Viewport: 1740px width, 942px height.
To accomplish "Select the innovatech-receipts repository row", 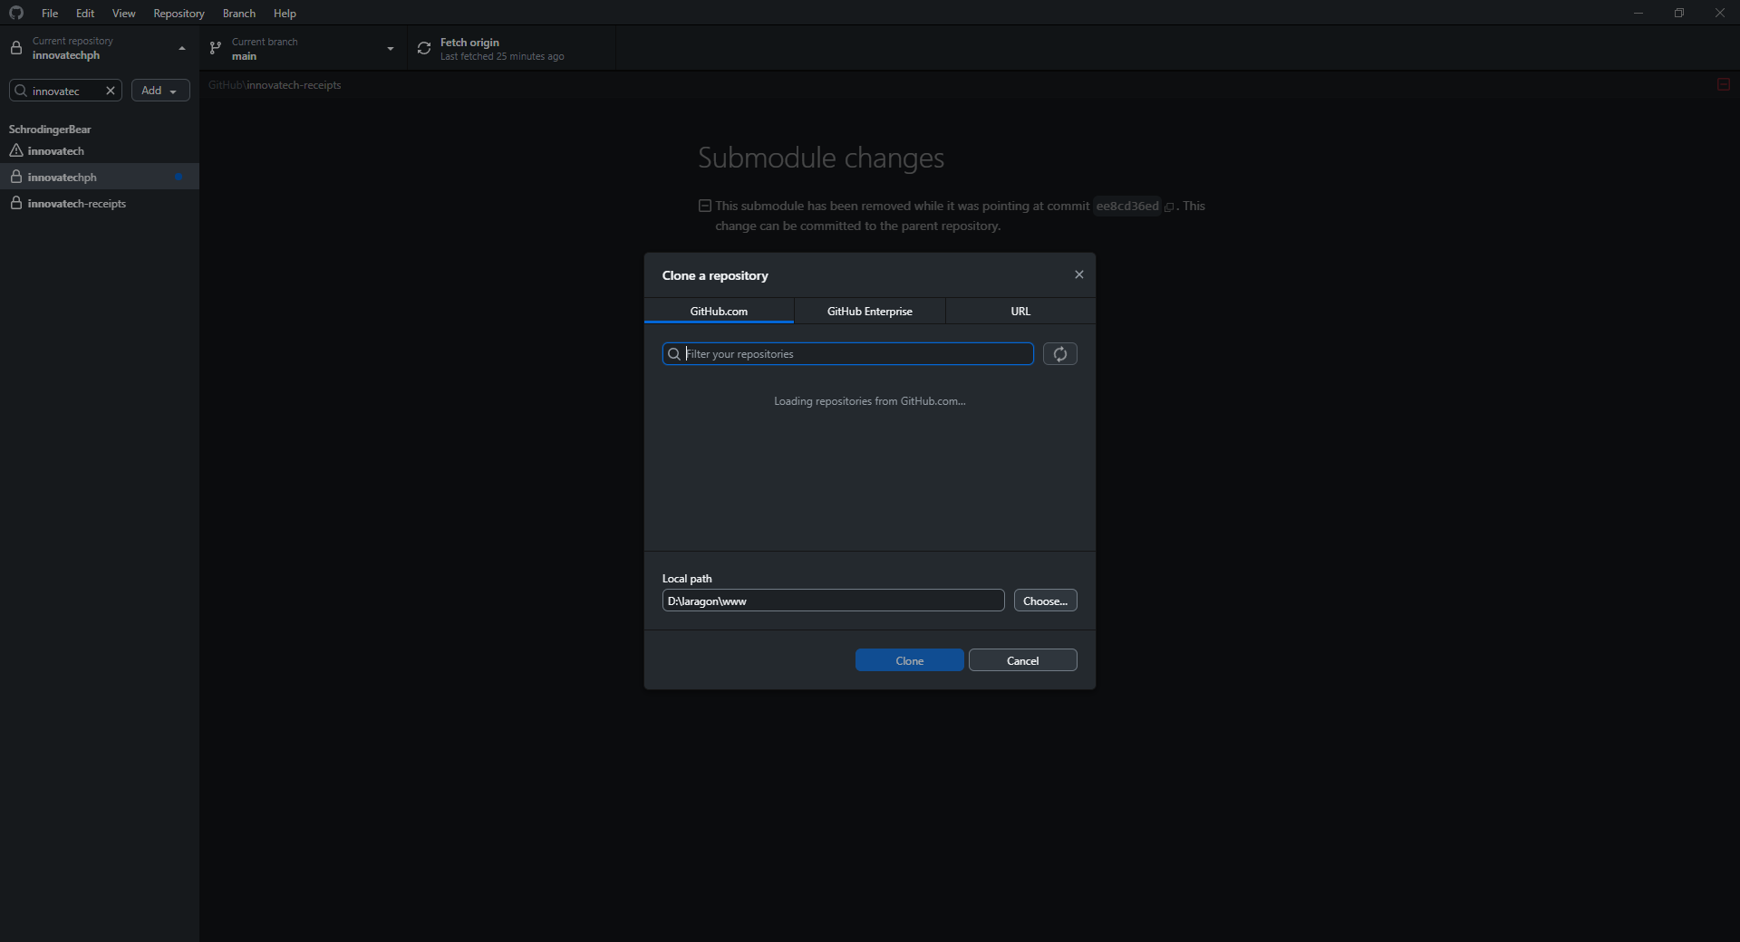I will pos(100,203).
